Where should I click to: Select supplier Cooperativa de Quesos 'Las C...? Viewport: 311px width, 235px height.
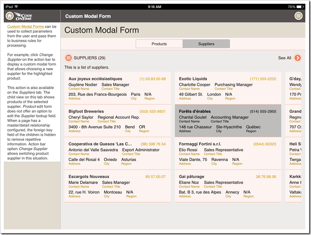tap(117, 153)
